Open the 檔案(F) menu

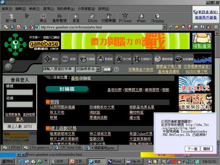[x=7, y=9]
